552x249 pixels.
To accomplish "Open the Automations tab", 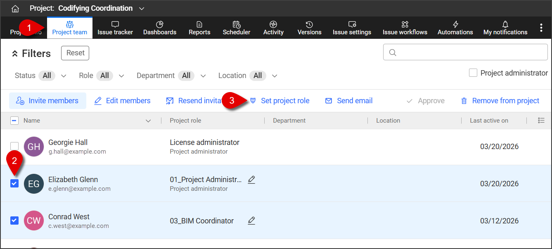I will tap(455, 28).
